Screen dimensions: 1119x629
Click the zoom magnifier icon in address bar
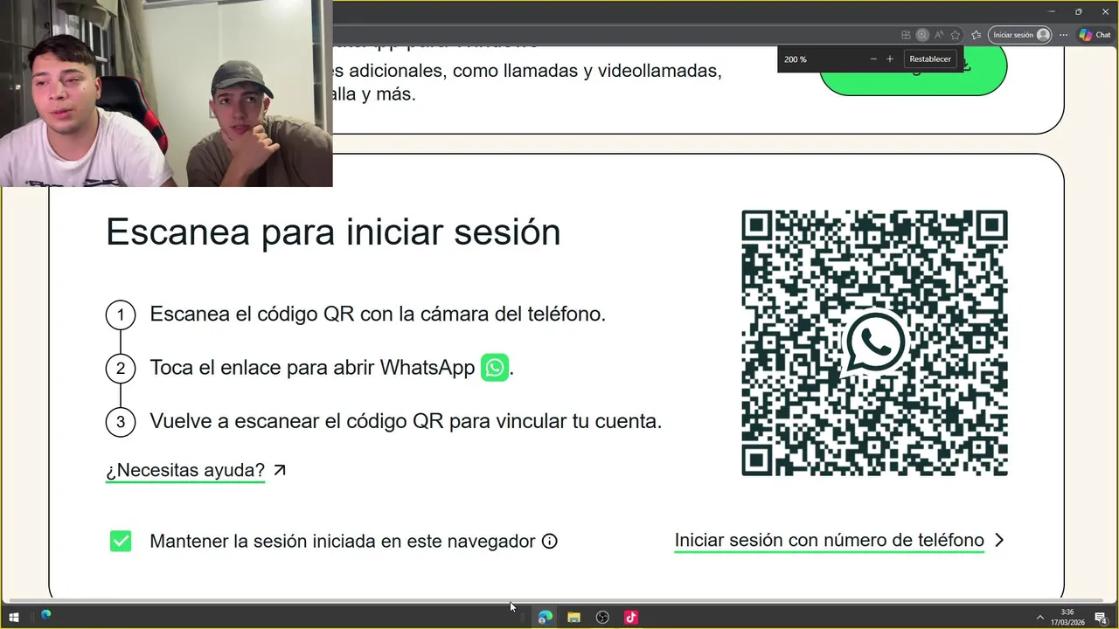(922, 35)
